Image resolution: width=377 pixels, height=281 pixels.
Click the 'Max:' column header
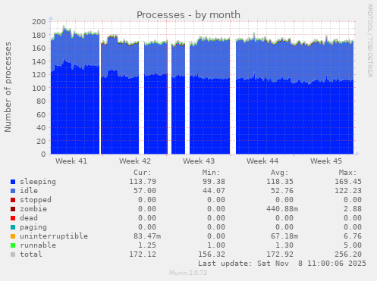tap(347, 173)
